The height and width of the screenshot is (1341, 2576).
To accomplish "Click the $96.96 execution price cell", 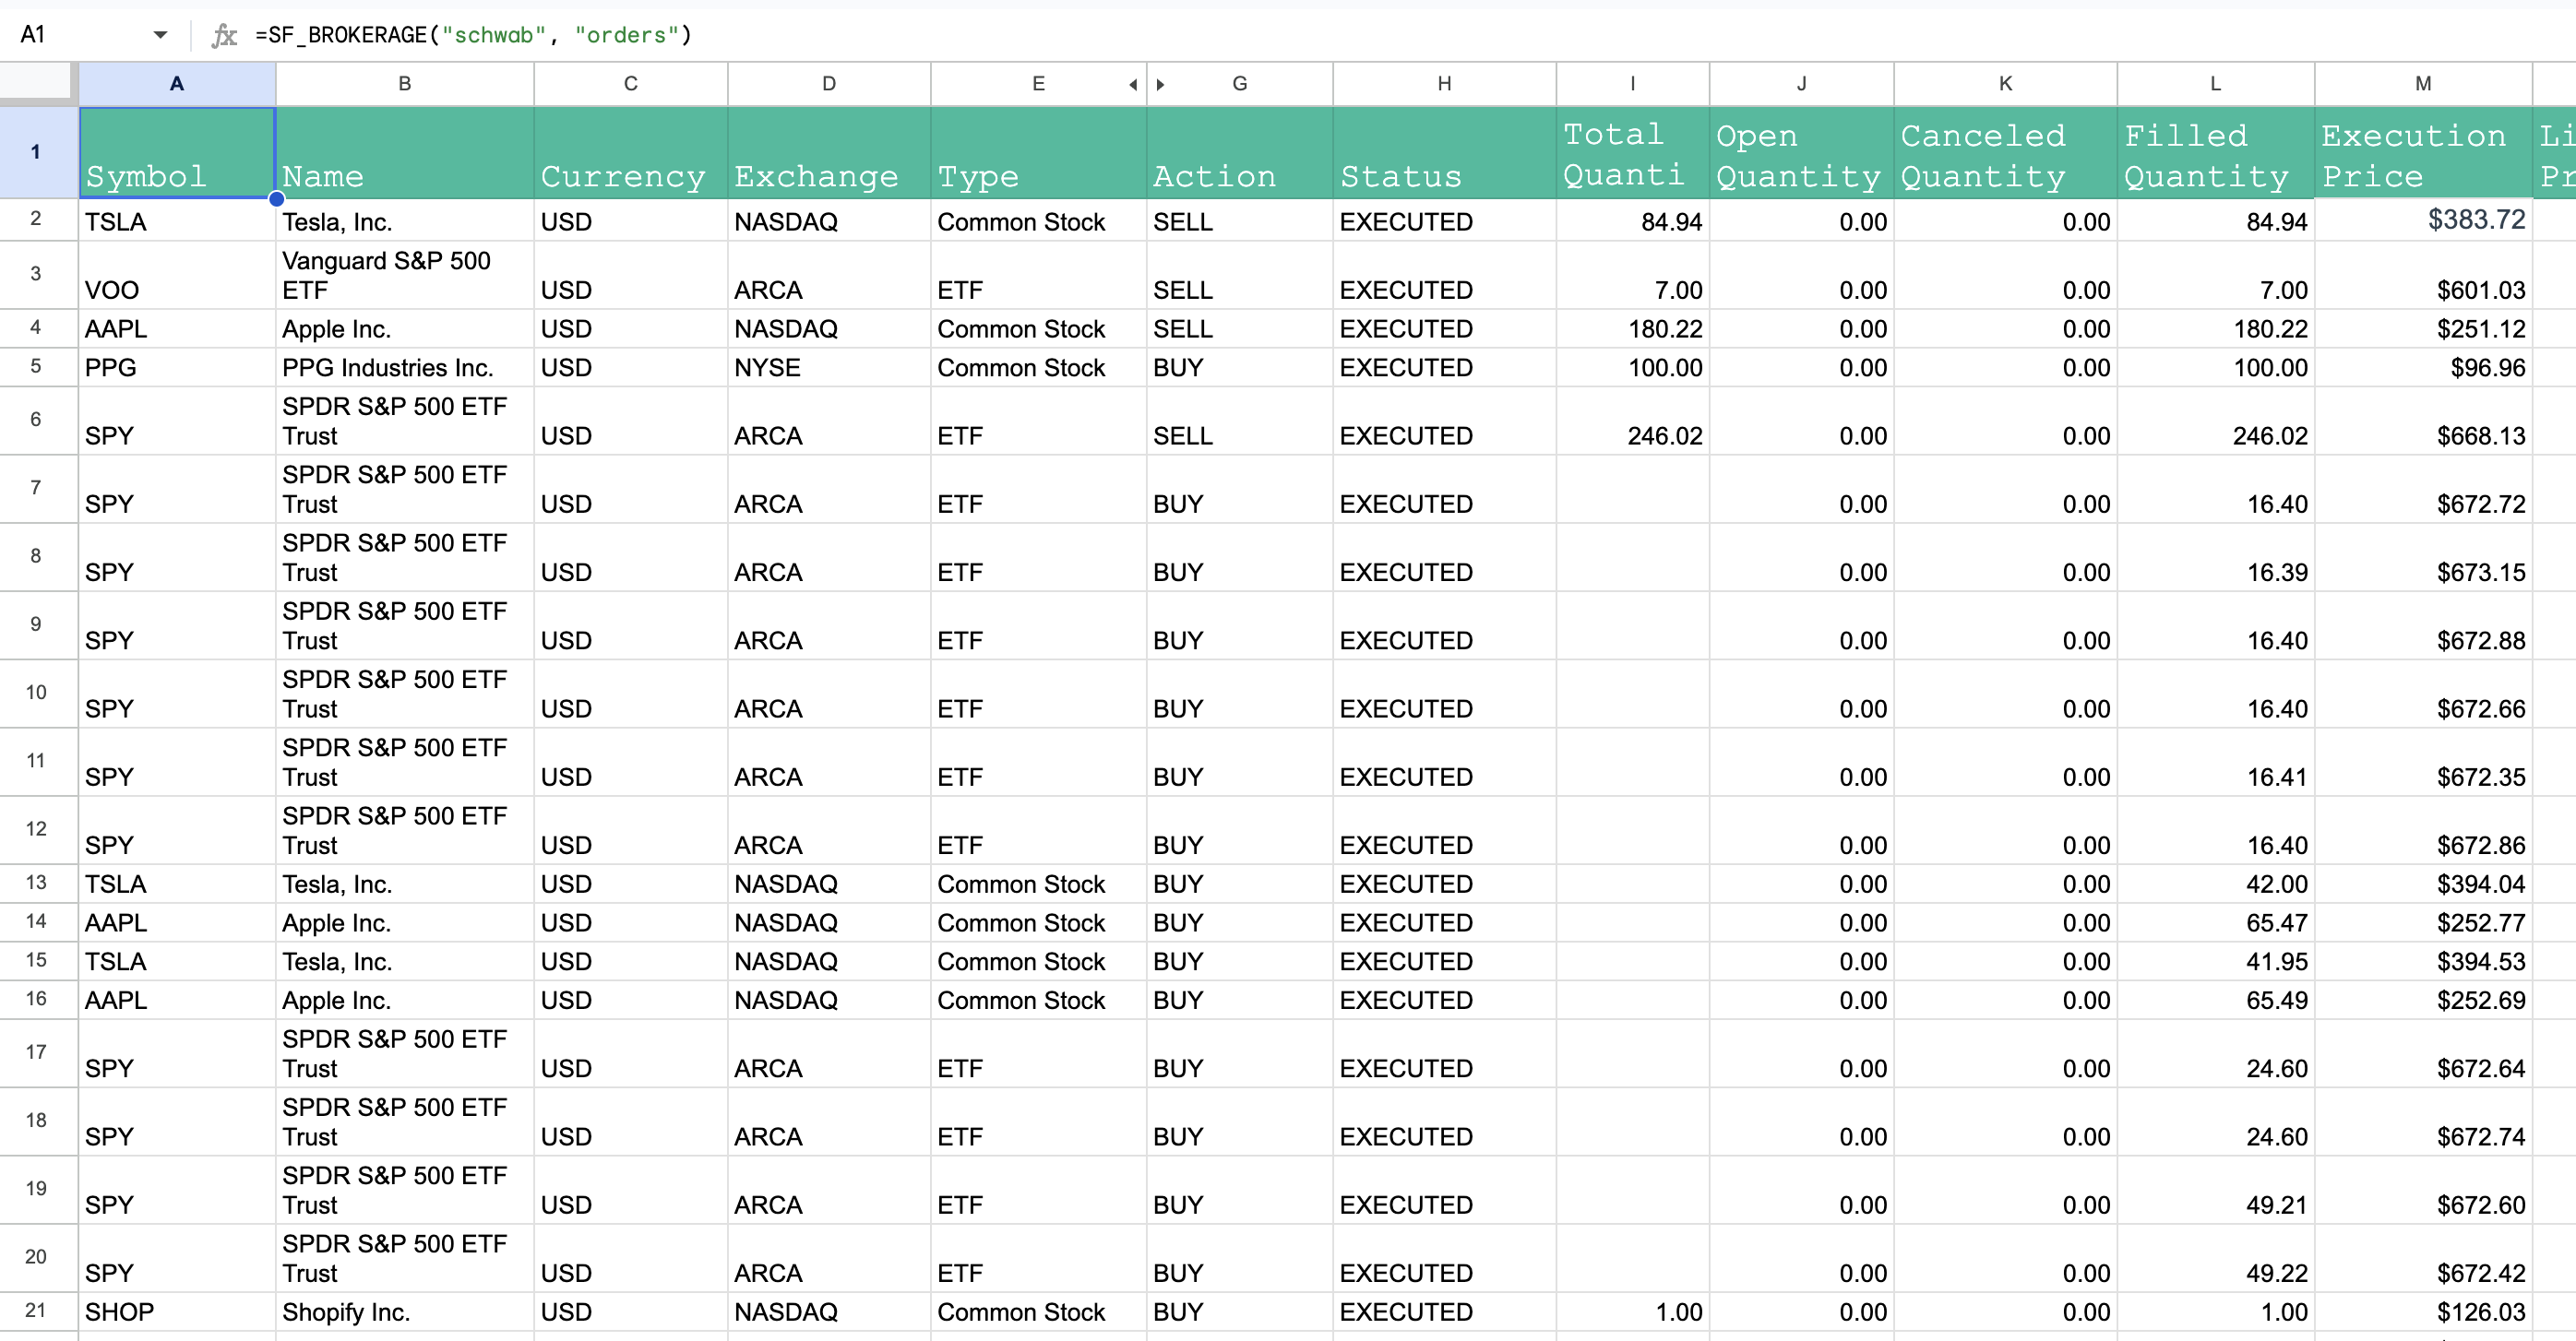I will click(2424, 368).
